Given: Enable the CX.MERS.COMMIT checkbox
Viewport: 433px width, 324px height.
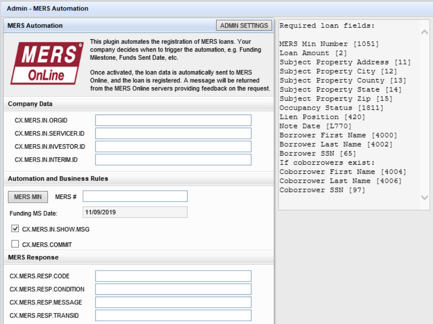Looking at the screenshot, I should [15, 244].
